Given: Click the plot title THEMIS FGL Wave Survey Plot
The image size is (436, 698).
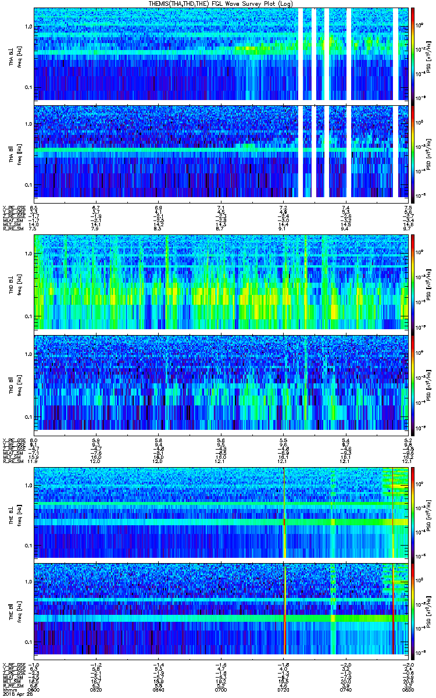Looking at the screenshot, I should coord(222,3).
